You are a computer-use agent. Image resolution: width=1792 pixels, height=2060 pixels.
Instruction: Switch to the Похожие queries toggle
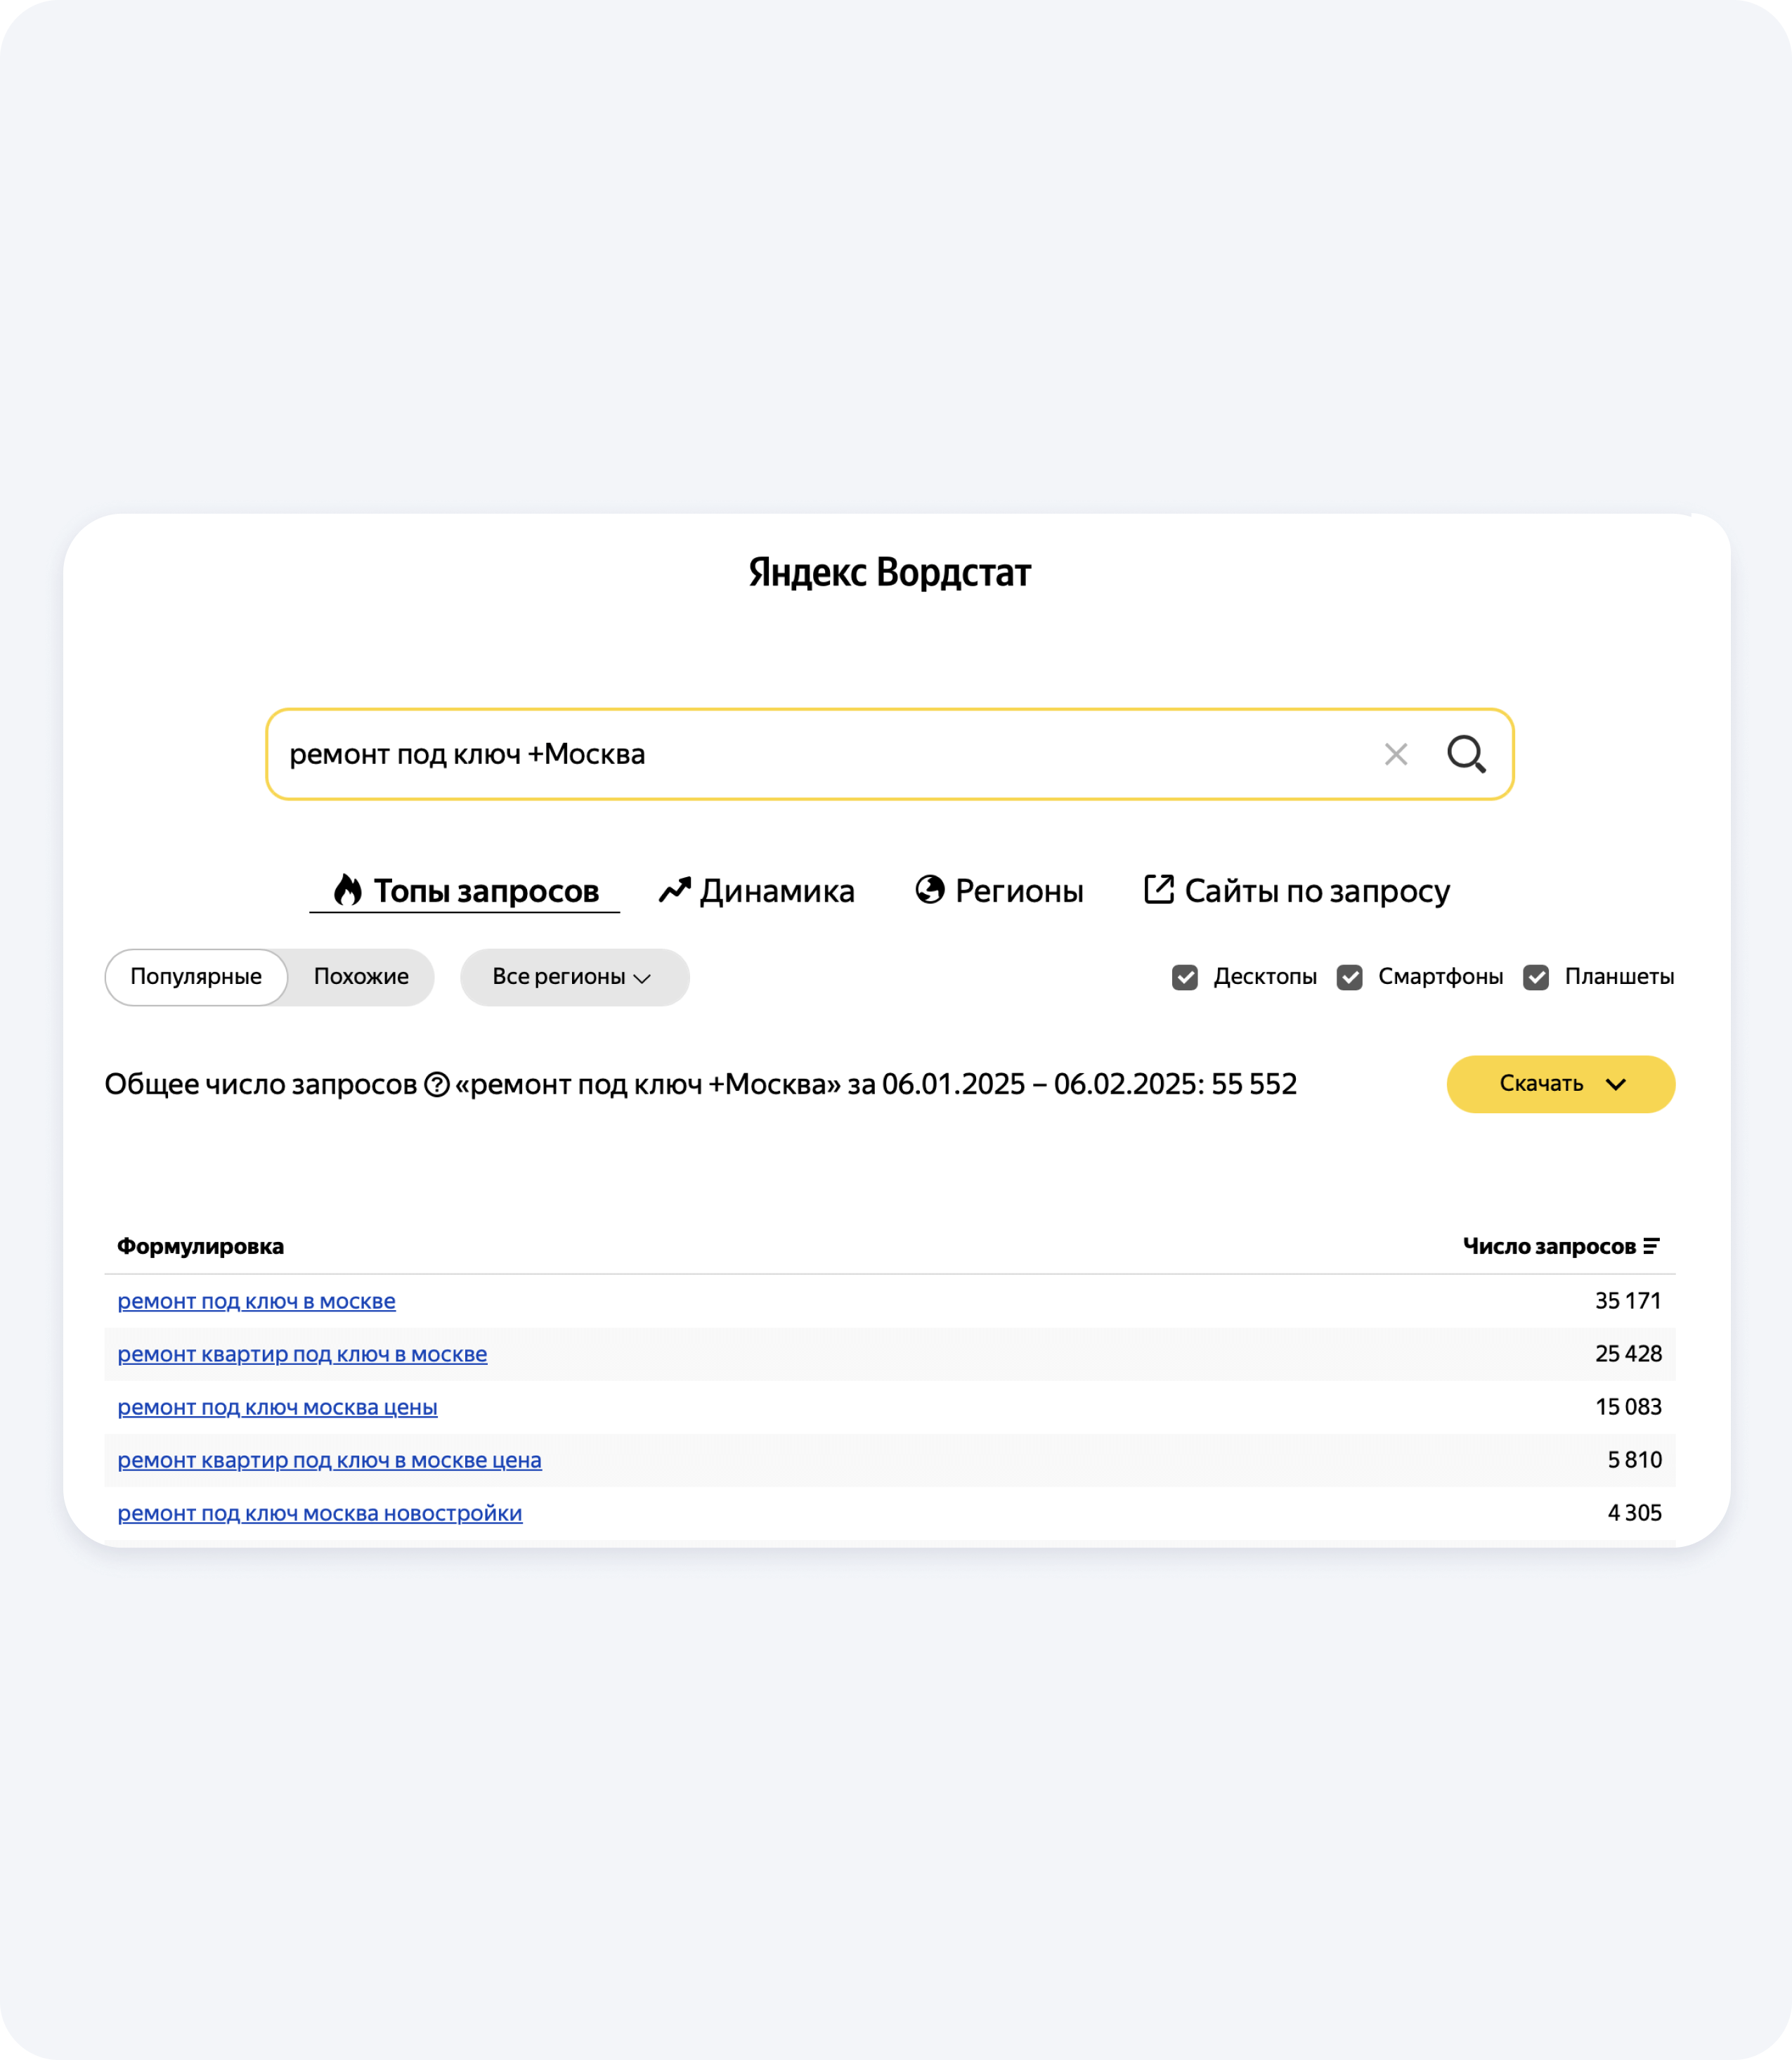tap(361, 977)
